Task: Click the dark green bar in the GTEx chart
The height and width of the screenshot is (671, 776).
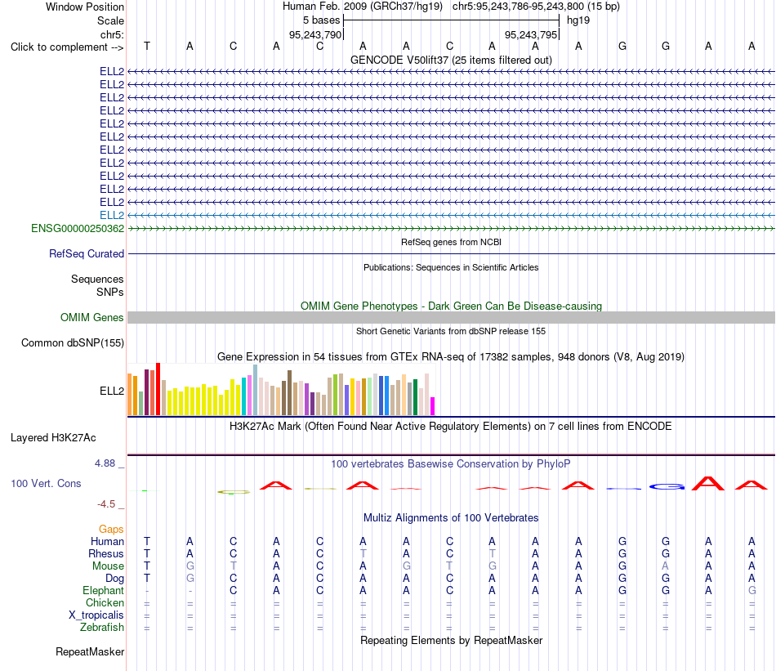Action: pos(415,397)
